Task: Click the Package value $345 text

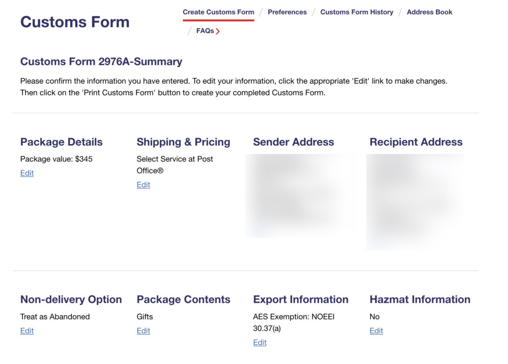Action: tap(56, 159)
